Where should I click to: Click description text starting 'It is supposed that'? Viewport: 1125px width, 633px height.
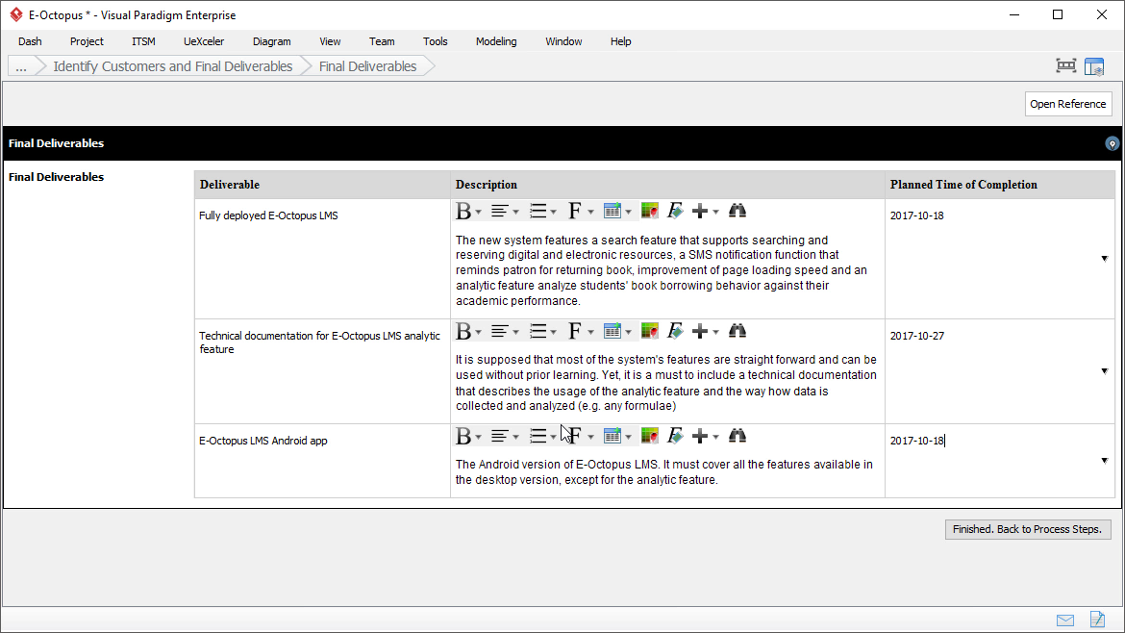(665, 383)
